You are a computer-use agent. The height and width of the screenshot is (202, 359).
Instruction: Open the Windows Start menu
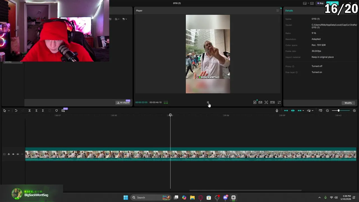[x=126, y=198]
